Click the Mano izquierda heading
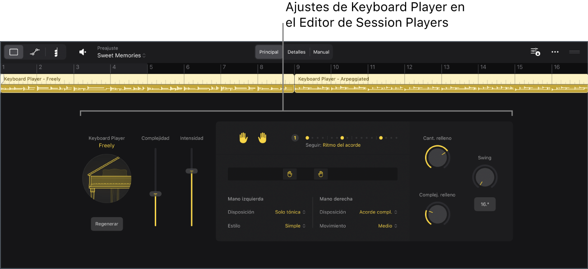588x269 pixels. point(245,199)
